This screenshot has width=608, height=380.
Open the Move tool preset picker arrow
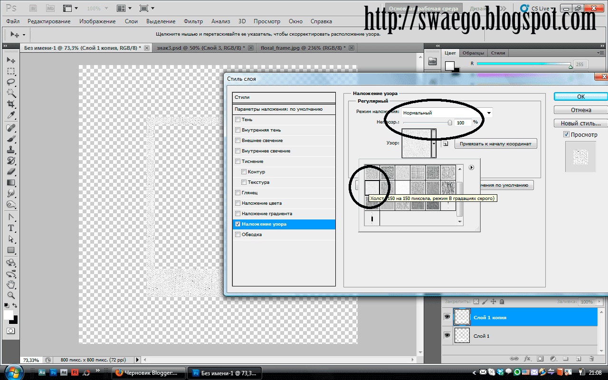(24, 35)
